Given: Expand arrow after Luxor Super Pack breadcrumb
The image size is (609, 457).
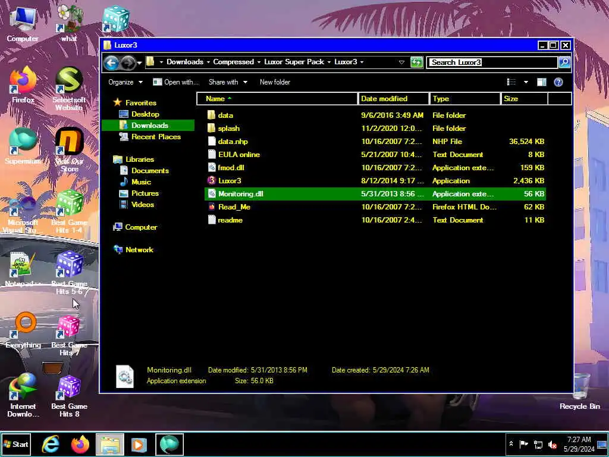Looking at the screenshot, I should (329, 62).
